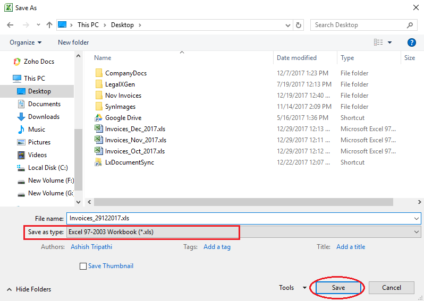Image resolution: width=424 pixels, height=301 pixels.
Task: Click the Add a tag link
Action: [217, 247]
